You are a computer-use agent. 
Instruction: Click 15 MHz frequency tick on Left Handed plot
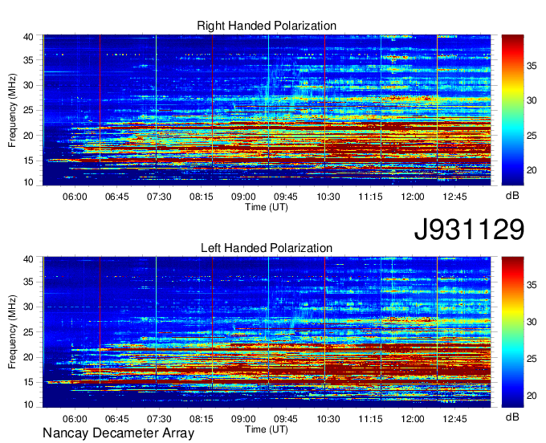tap(29, 383)
